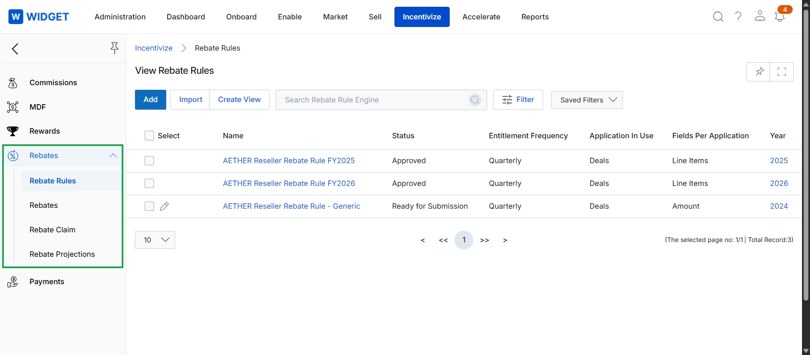Open AETHER Reseller Rebate Rule FY2025 link
Screen dimensions: 810x355
(x=289, y=161)
